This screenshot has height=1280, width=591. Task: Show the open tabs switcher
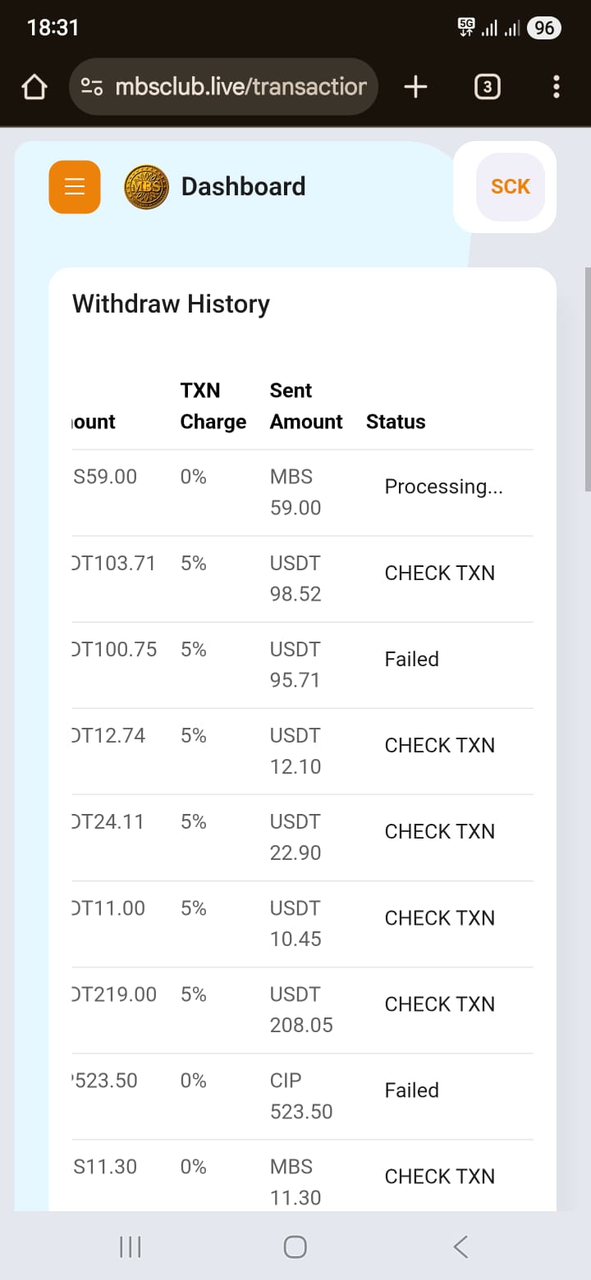(488, 87)
